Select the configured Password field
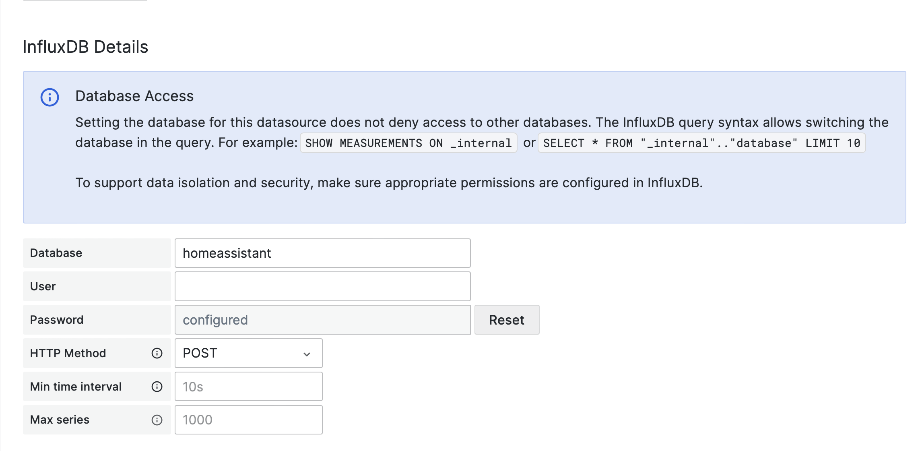The width and height of the screenshot is (920, 451). (x=322, y=320)
